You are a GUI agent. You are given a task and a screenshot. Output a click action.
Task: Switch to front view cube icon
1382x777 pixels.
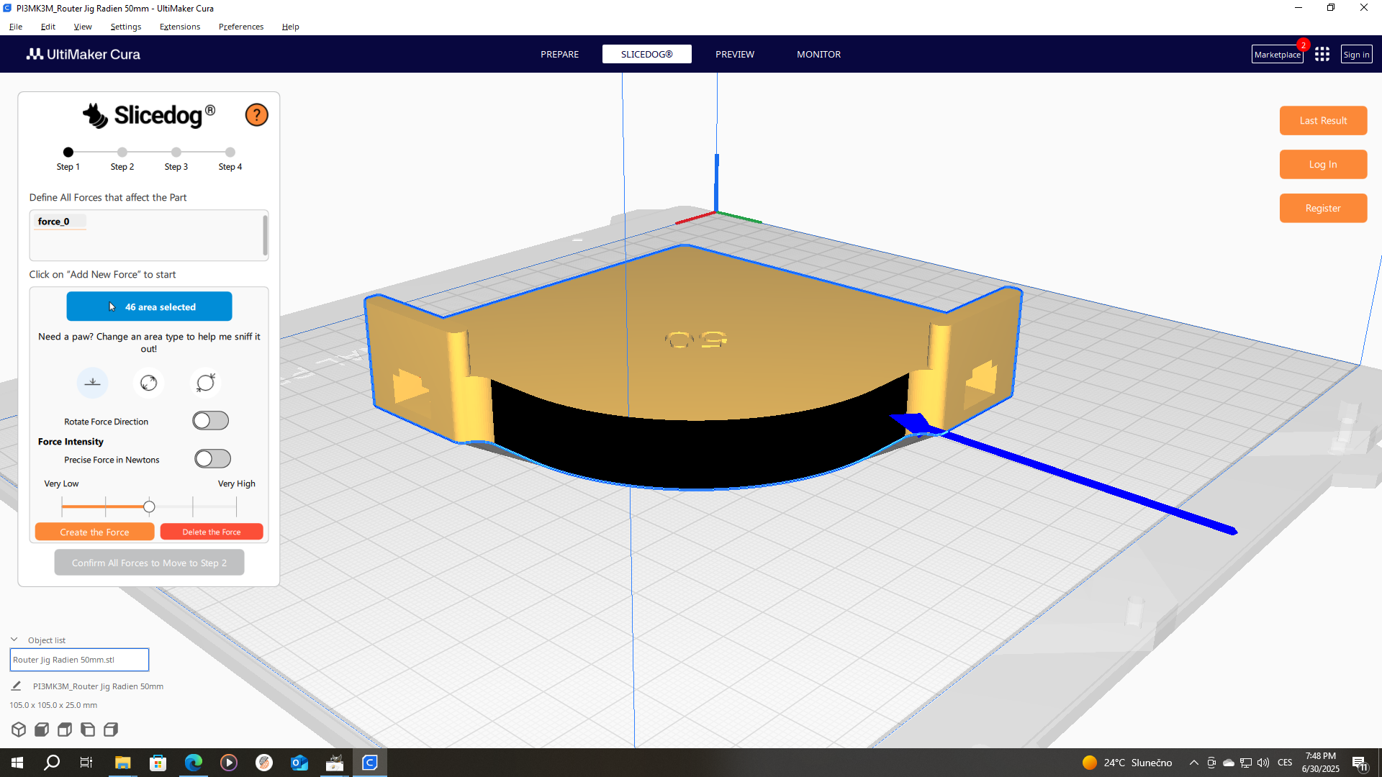tap(42, 730)
